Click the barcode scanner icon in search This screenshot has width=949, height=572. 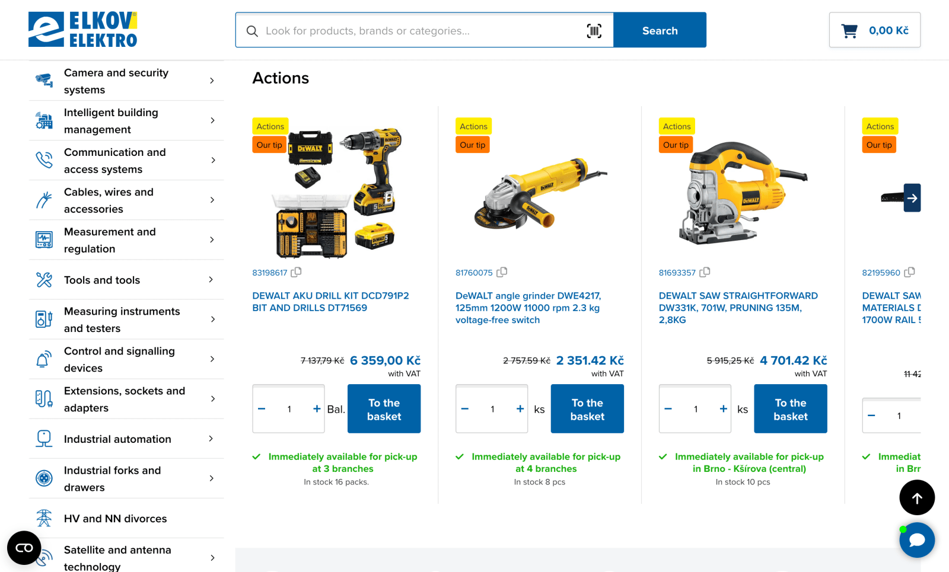tap(594, 31)
